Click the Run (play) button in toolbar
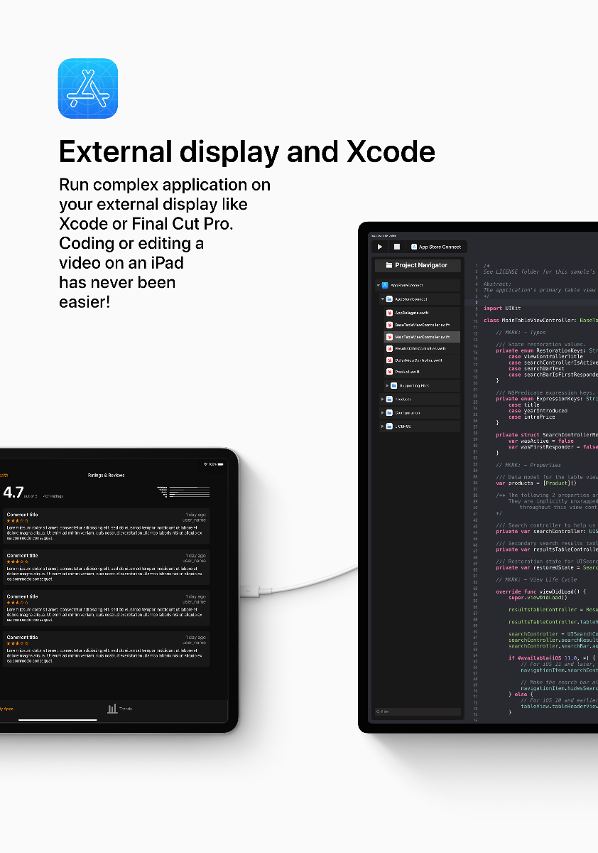This screenshot has width=598, height=853. tap(380, 247)
